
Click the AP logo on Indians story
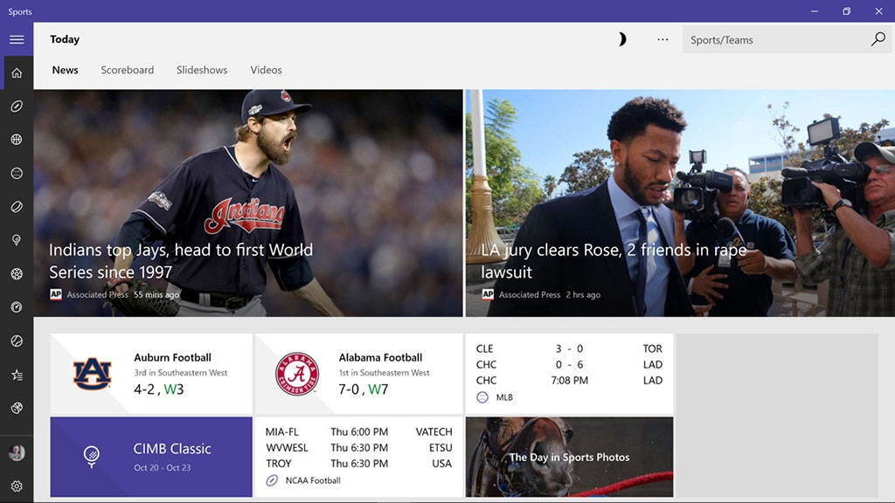55,294
